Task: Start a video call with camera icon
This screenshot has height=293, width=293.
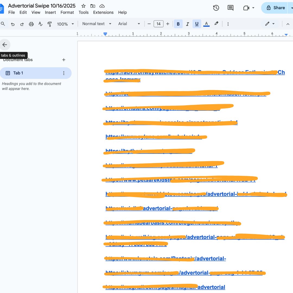Action: pyautogui.click(x=246, y=8)
